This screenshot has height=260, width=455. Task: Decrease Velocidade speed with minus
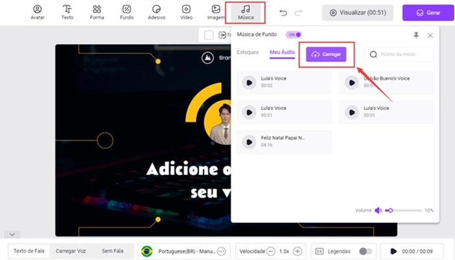pyautogui.click(x=271, y=252)
